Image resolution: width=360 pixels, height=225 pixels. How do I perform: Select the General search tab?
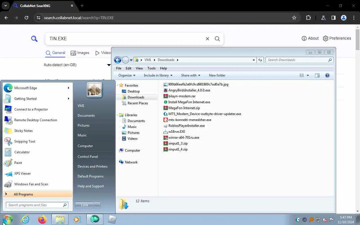pos(55,53)
